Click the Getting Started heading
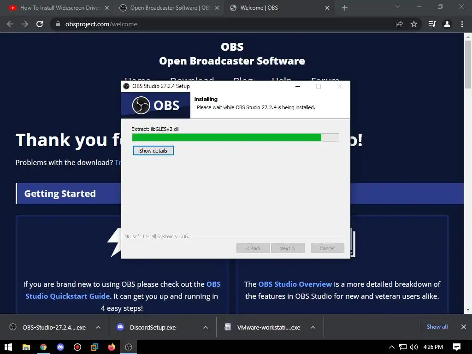The image size is (472, 354). (x=60, y=193)
